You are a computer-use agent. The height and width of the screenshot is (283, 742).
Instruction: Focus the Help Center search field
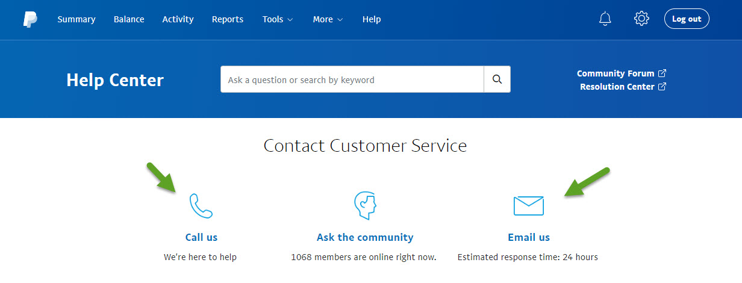[352, 79]
